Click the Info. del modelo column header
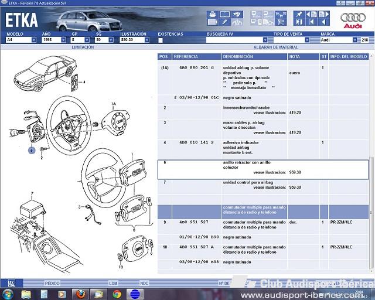Image resolution: width=375 pixels, height=300 pixels. click(x=349, y=57)
